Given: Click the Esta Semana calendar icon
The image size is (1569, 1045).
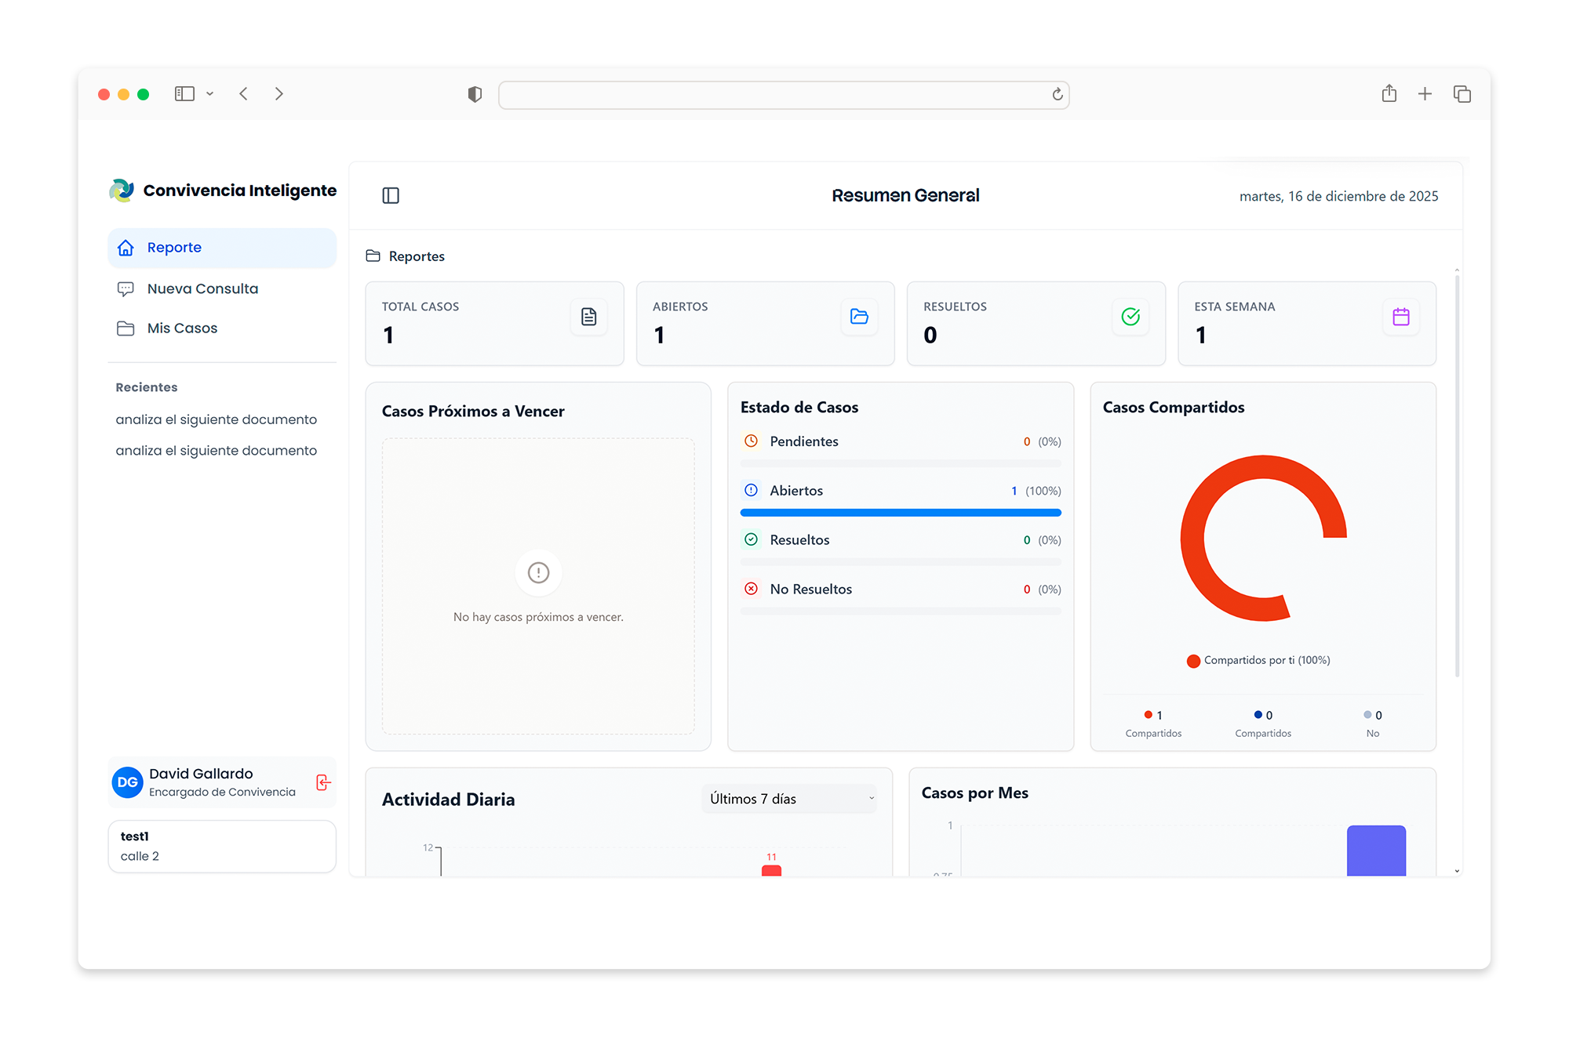Looking at the screenshot, I should (1401, 317).
